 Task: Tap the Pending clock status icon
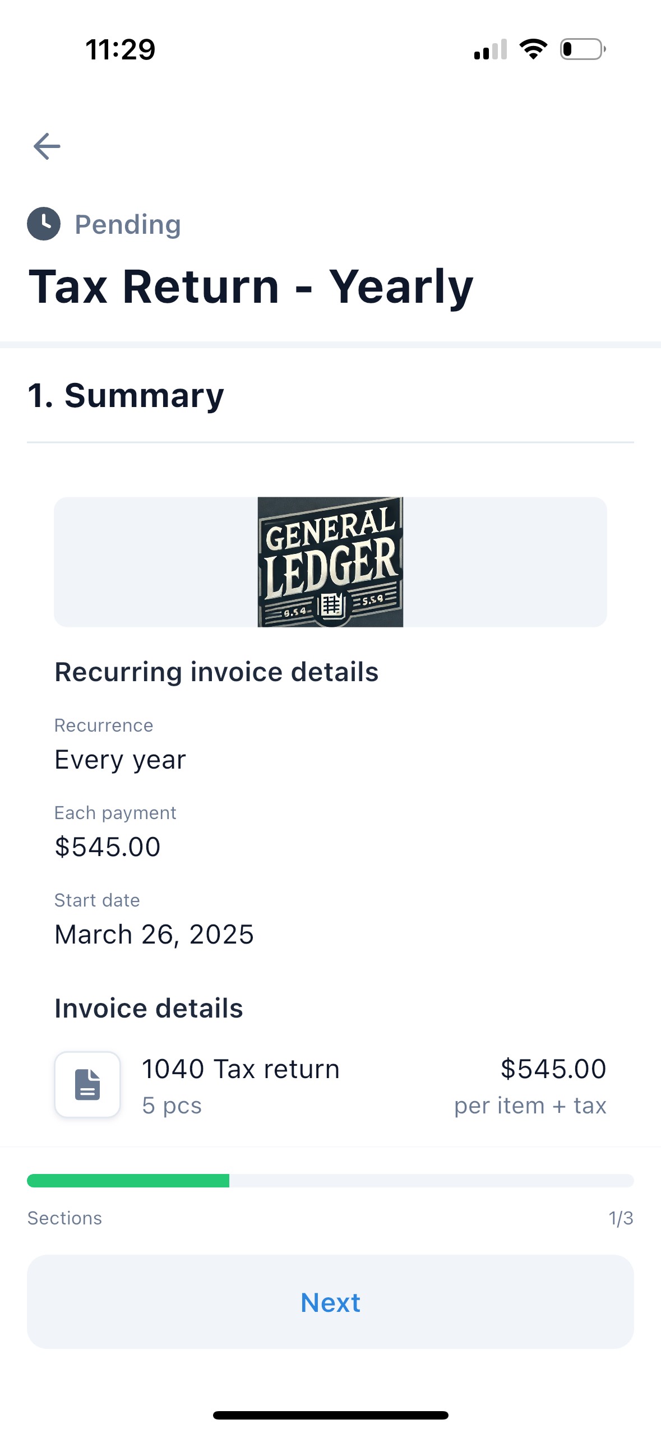(x=44, y=224)
